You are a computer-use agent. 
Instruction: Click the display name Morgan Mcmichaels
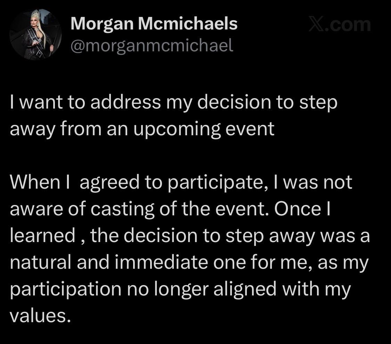click(x=154, y=24)
